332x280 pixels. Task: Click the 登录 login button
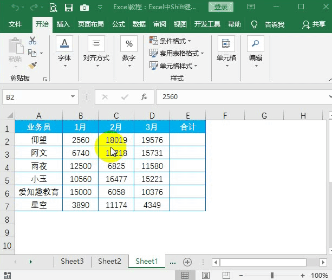(221, 7)
